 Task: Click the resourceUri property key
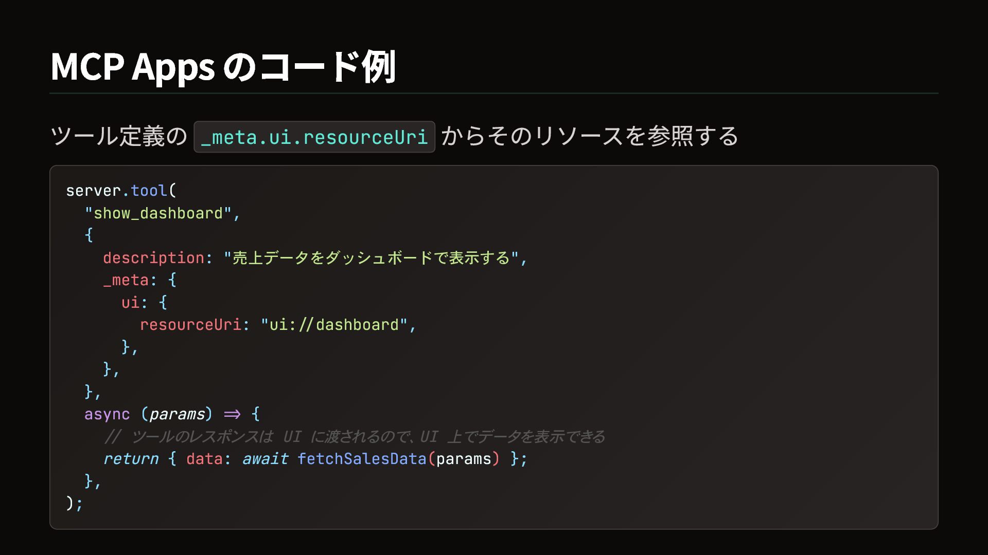(190, 325)
